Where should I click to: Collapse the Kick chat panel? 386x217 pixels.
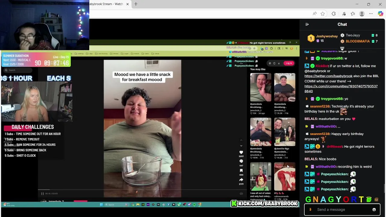pyautogui.click(x=307, y=24)
